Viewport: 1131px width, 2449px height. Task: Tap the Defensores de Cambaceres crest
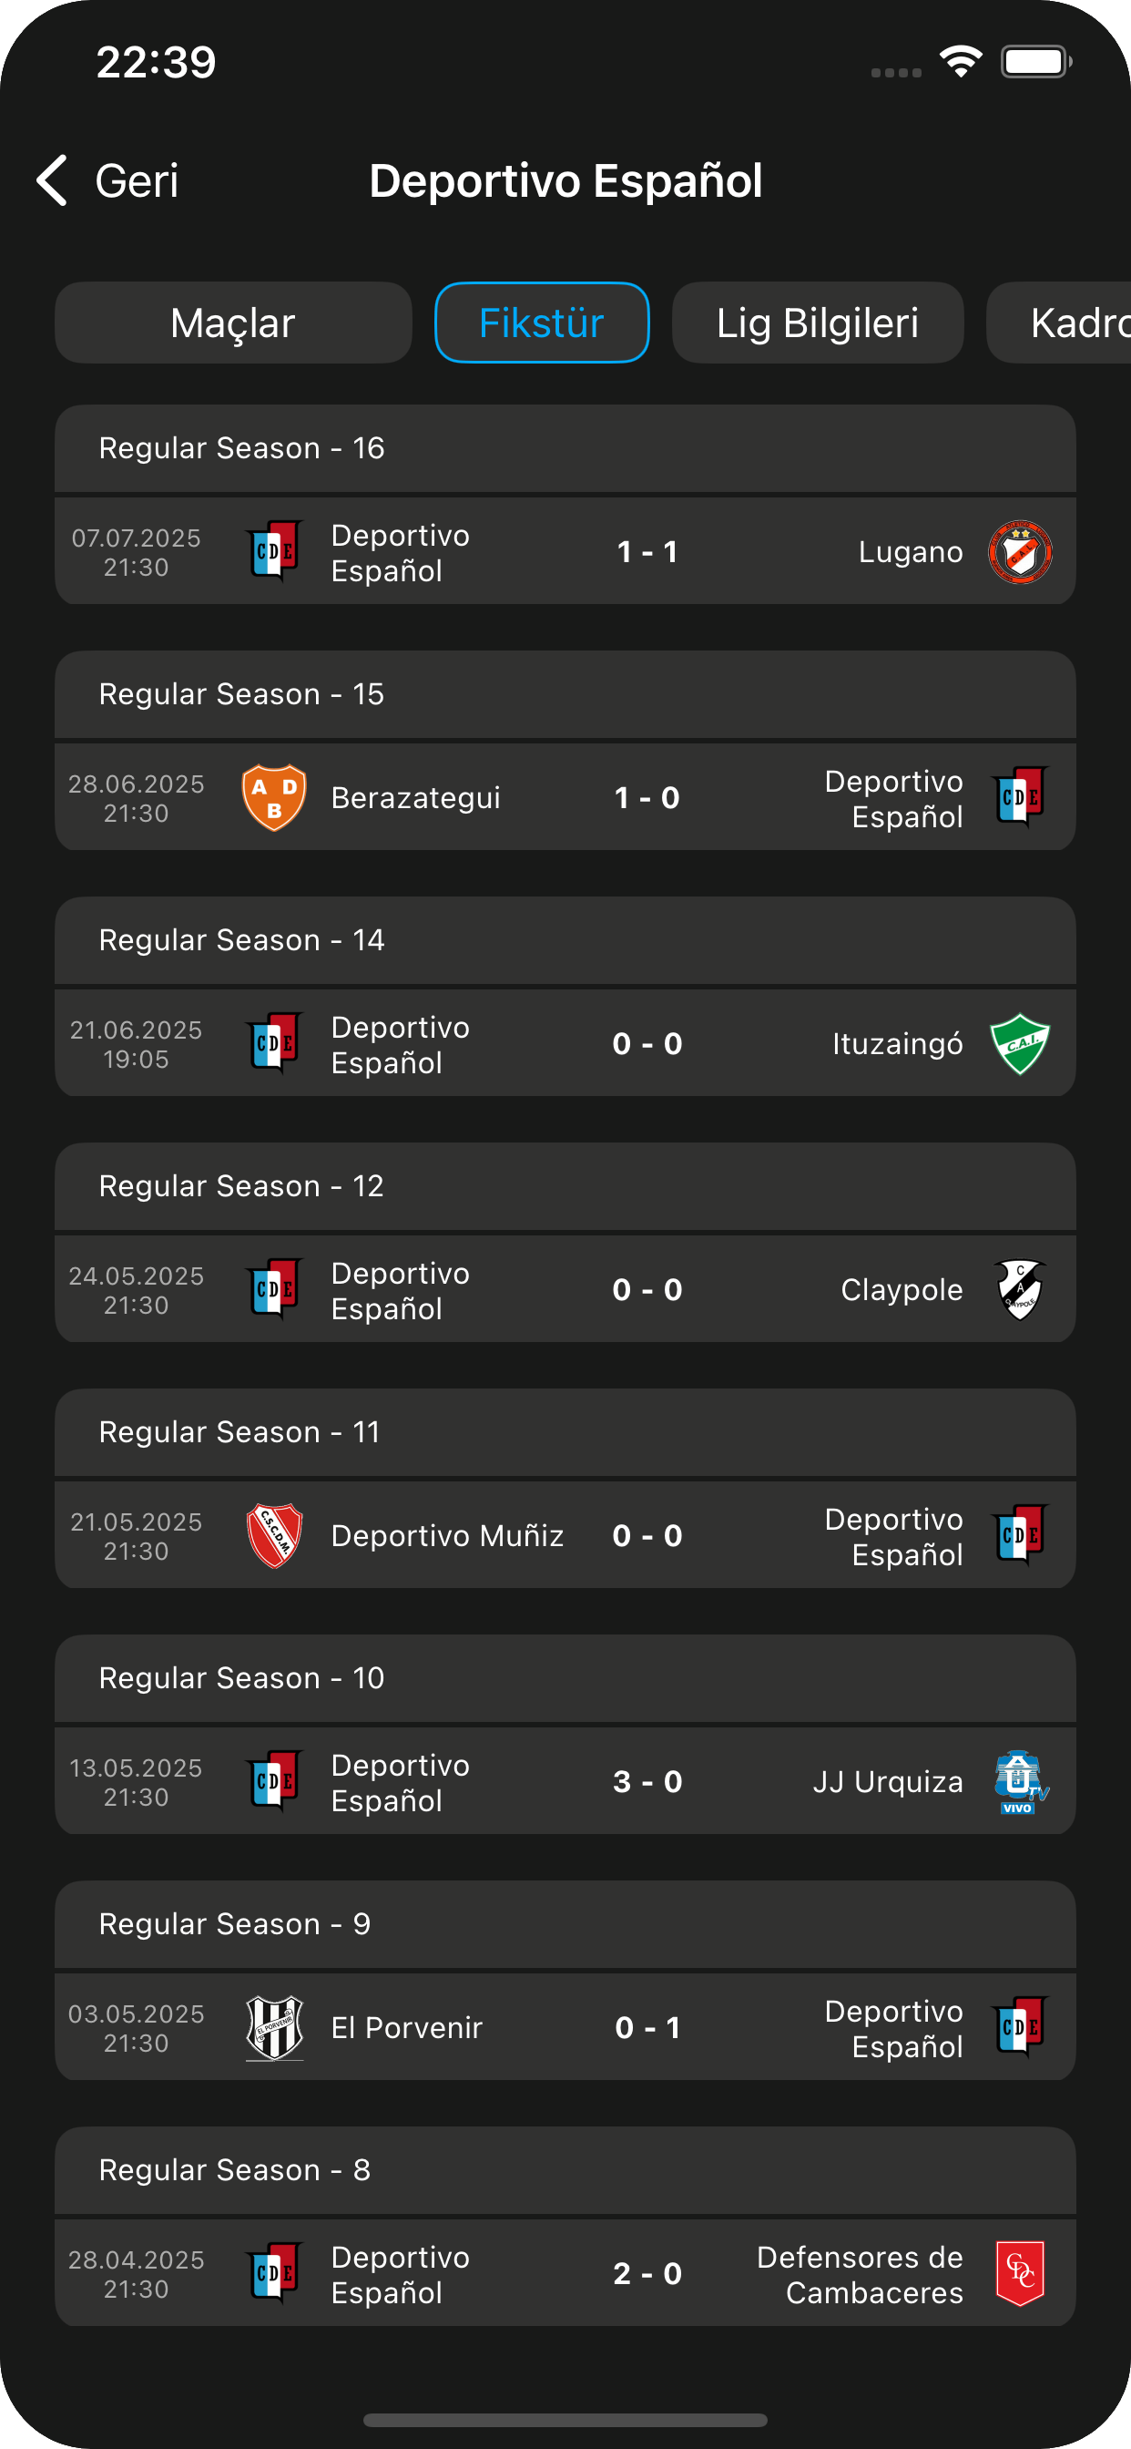(x=1020, y=2273)
